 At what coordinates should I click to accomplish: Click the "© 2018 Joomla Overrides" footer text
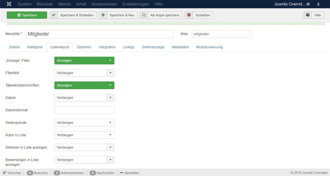[309, 173]
